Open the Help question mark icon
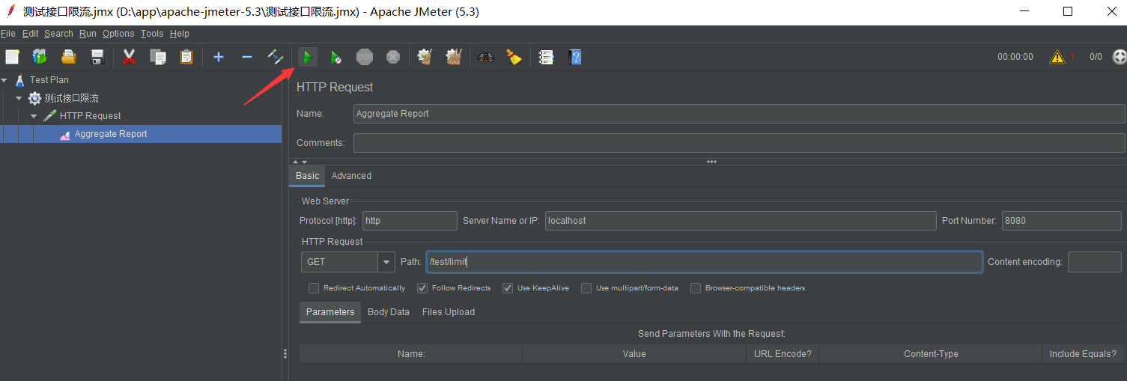 point(575,57)
